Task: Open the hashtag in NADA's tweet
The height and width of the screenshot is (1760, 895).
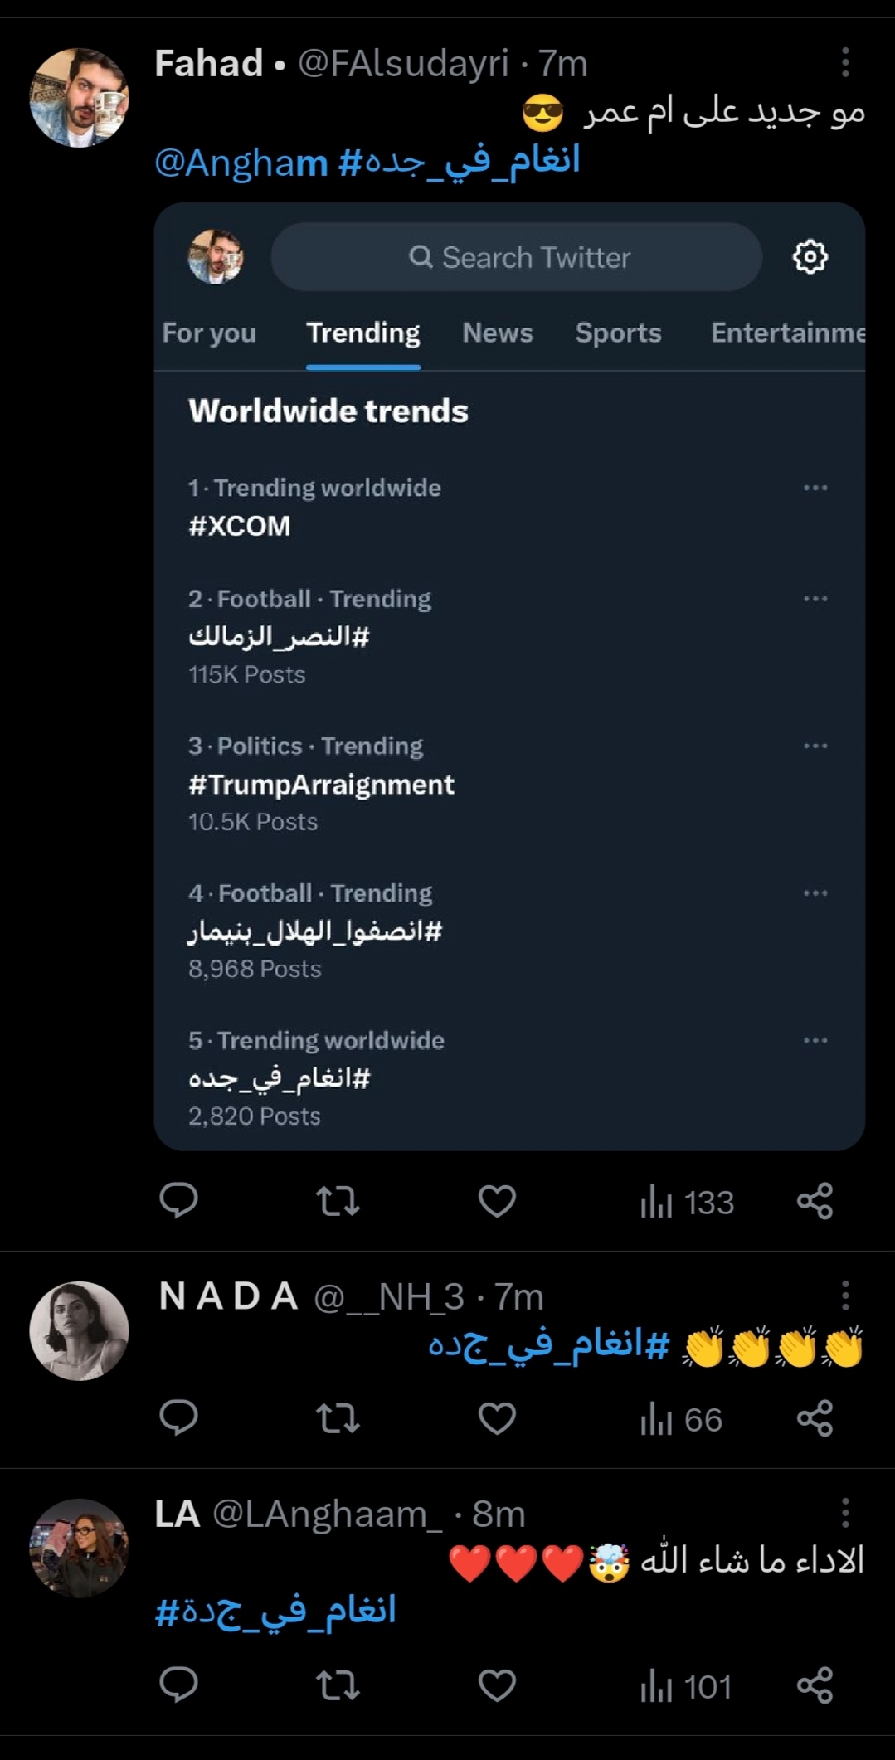Action: 548,1344
